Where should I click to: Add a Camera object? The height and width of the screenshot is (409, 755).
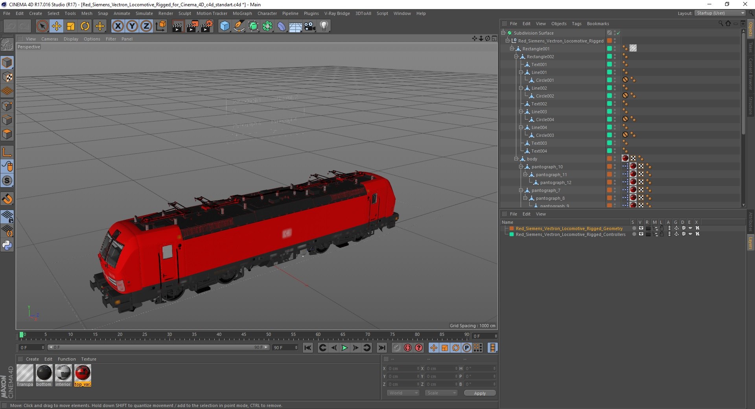click(x=310, y=26)
